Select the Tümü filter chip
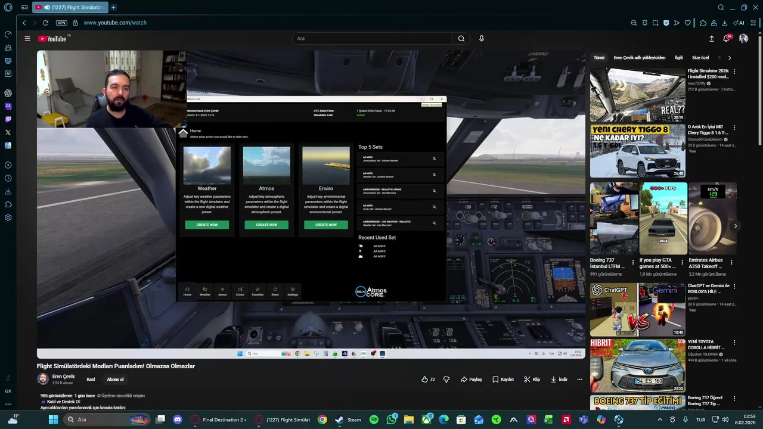Image resolution: width=763 pixels, height=429 pixels. (599, 58)
